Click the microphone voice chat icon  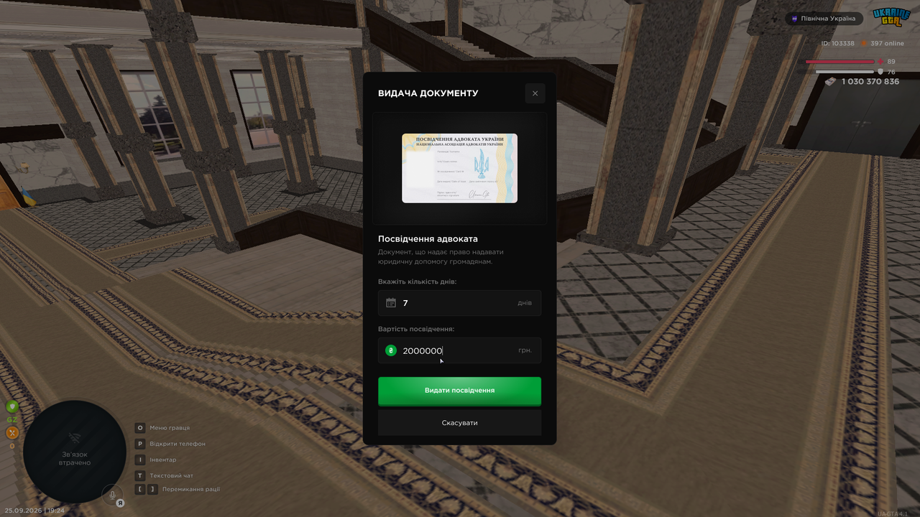tap(112, 494)
